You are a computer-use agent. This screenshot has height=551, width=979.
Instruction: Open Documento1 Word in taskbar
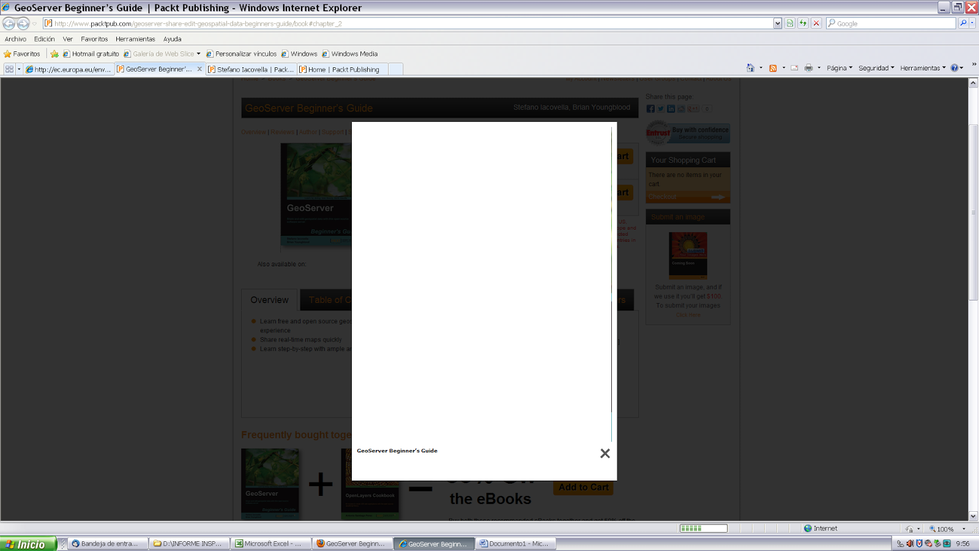click(516, 544)
